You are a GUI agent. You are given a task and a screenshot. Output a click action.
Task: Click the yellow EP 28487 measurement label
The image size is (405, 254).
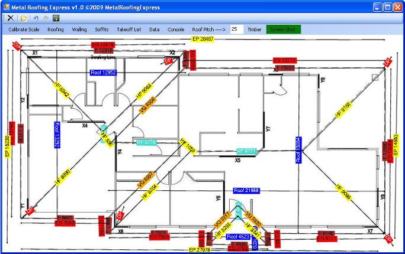coord(202,39)
